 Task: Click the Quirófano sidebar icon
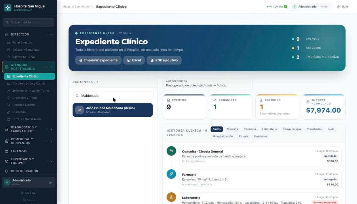coord(9,112)
